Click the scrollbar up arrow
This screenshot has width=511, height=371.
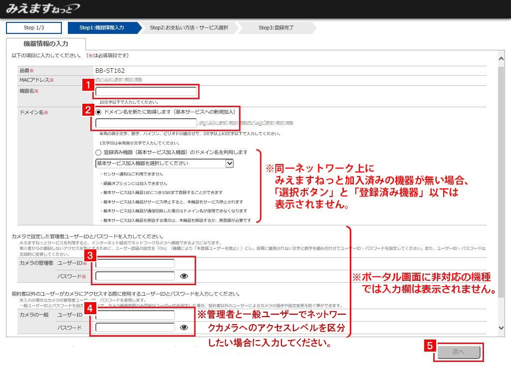click(502, 59)
